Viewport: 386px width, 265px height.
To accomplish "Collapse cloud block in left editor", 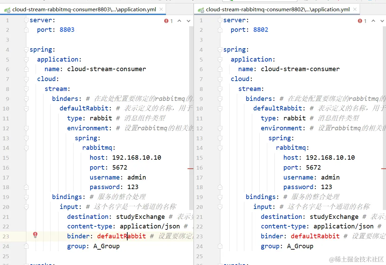I will (26, 79).
